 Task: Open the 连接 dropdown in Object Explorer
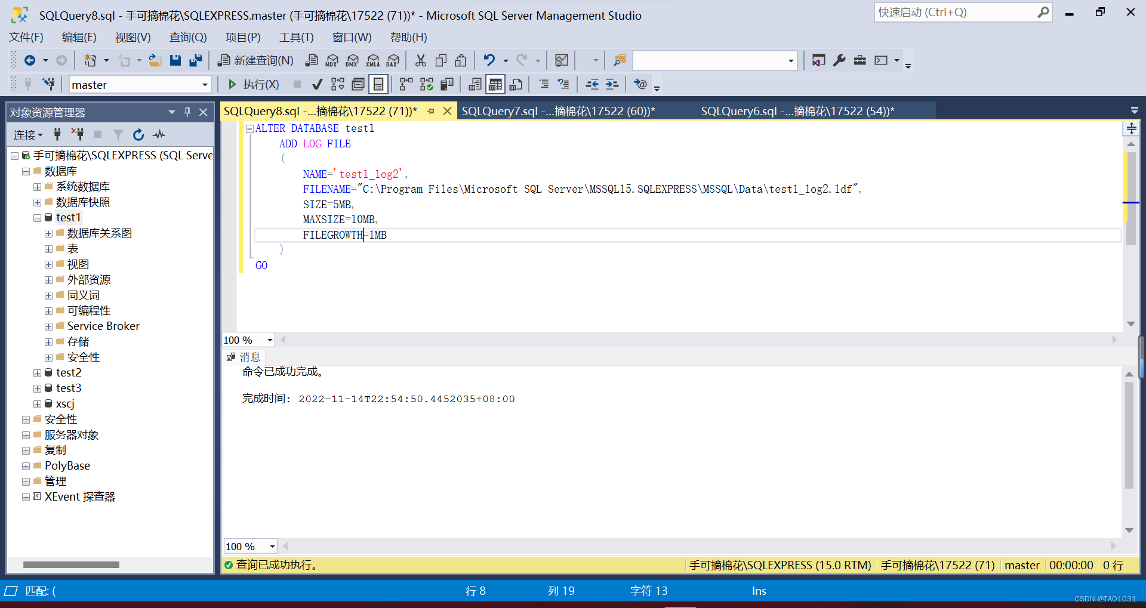(28, 135)
